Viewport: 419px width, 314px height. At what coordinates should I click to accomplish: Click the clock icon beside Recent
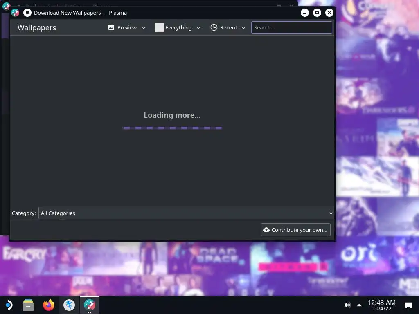click(214, 27)
